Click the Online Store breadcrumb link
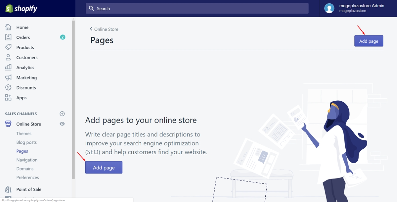 (106, 29)
